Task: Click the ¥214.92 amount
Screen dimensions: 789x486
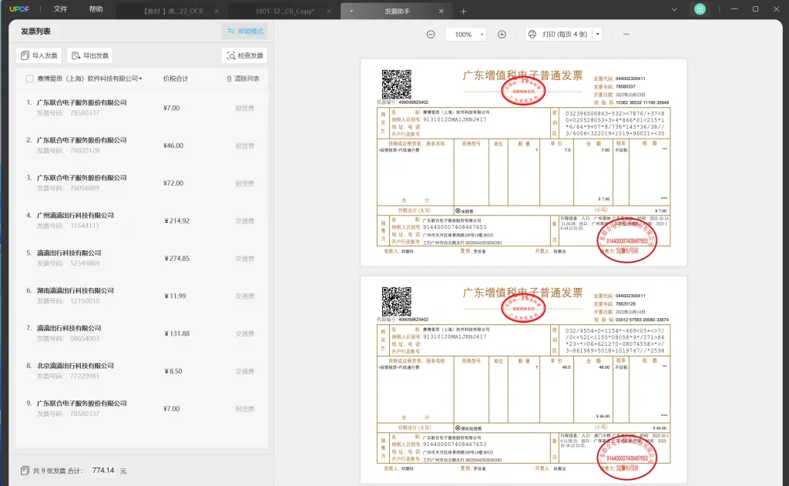Action: coord(176,221)
